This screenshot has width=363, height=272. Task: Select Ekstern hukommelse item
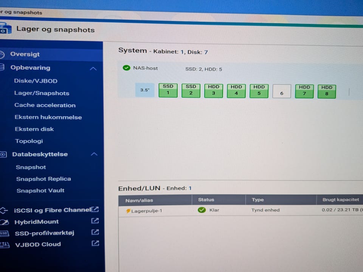pos(48,117)
